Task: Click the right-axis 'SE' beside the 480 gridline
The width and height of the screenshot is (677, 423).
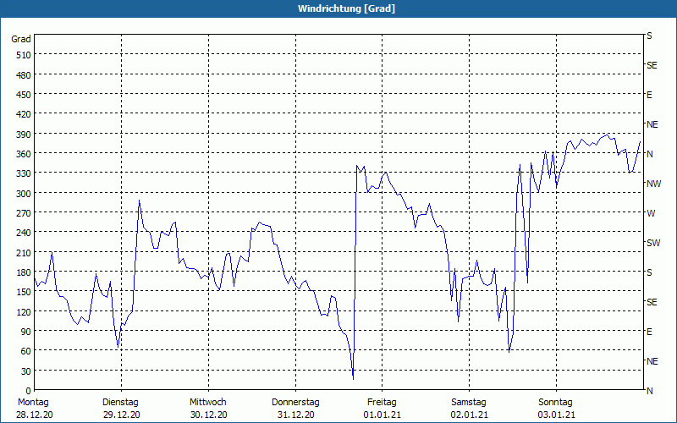Action: tap(652, 66)
